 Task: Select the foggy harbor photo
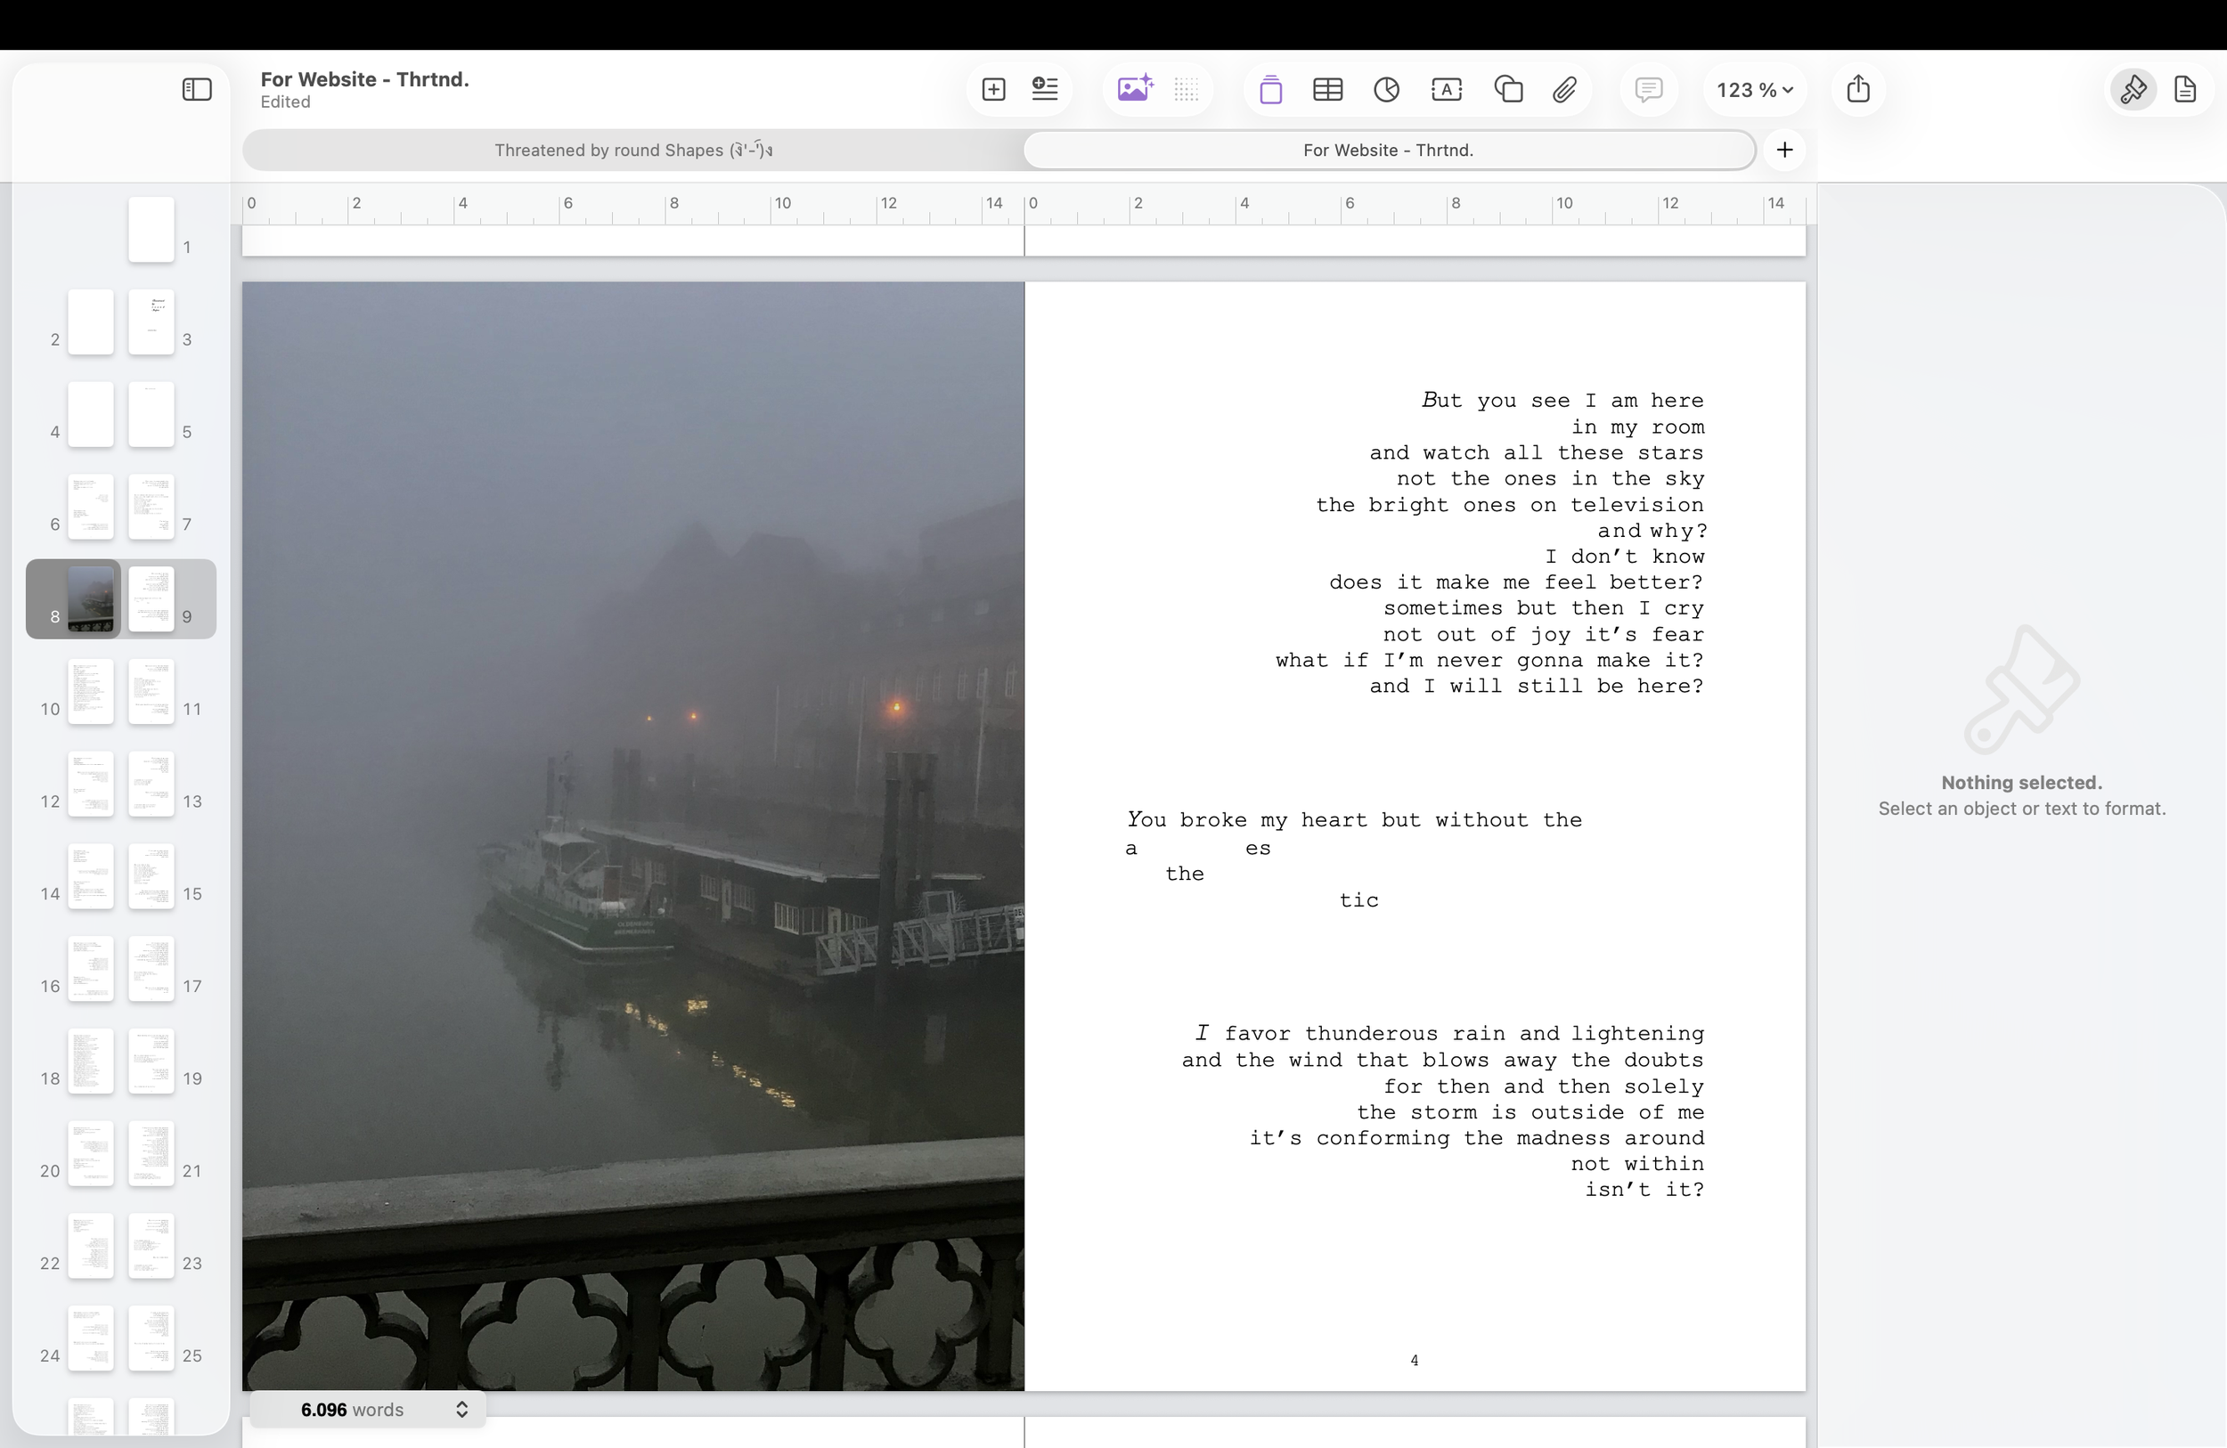pyautogui.click(x=633, y=836)
